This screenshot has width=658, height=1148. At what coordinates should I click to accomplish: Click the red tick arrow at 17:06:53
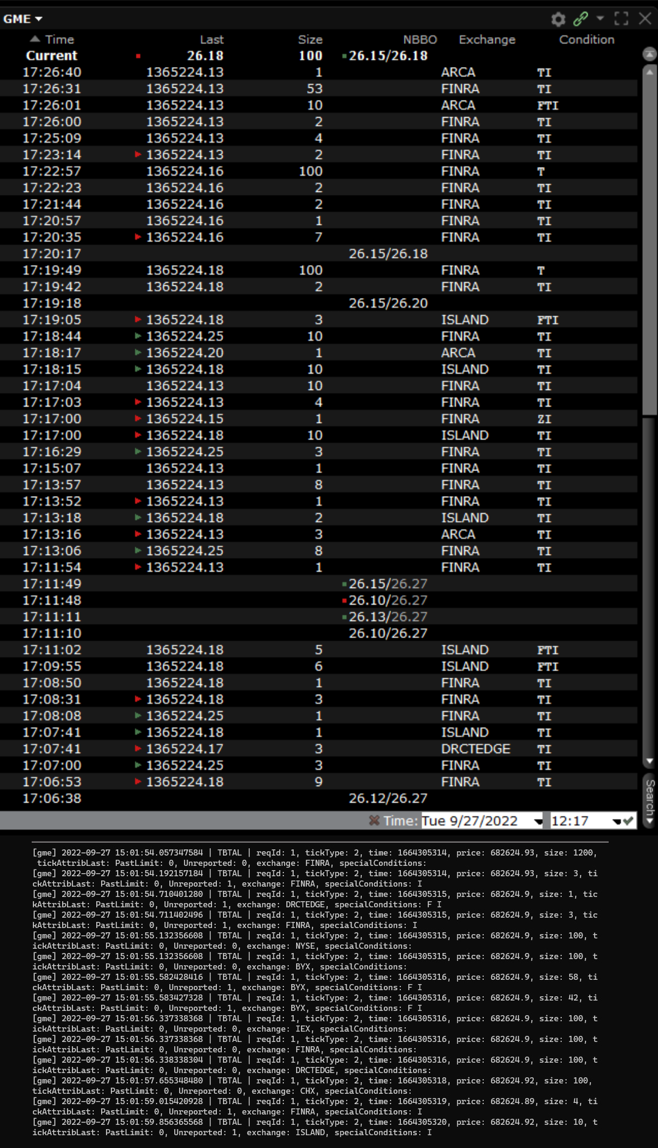click(x=138, y=781)
